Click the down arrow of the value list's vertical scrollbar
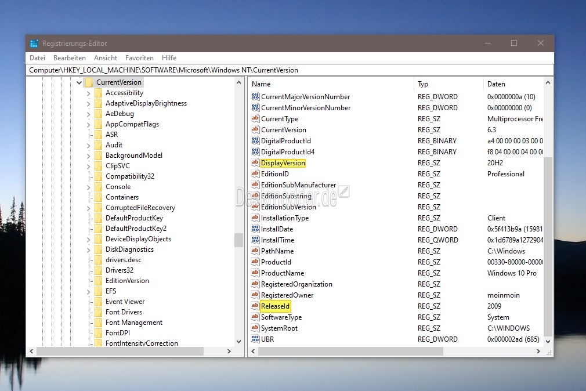 click(x=548, y=341)
